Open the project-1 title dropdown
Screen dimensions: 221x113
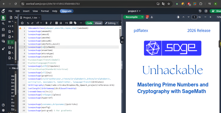point(134,11)
